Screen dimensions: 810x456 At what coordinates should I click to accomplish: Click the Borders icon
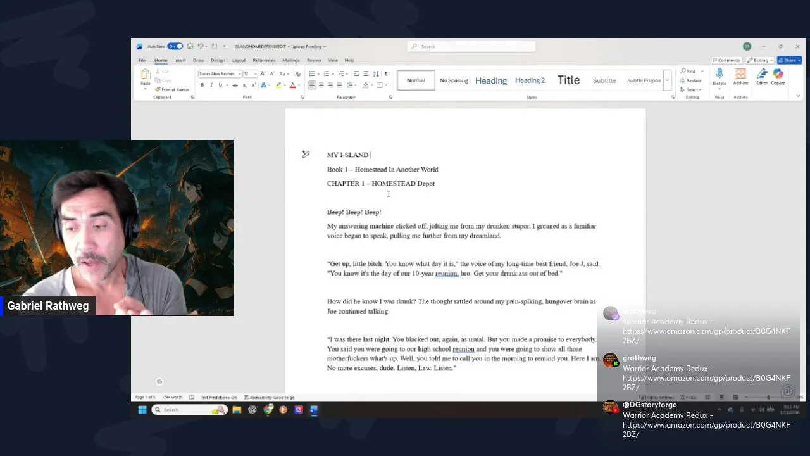point(380,85)
